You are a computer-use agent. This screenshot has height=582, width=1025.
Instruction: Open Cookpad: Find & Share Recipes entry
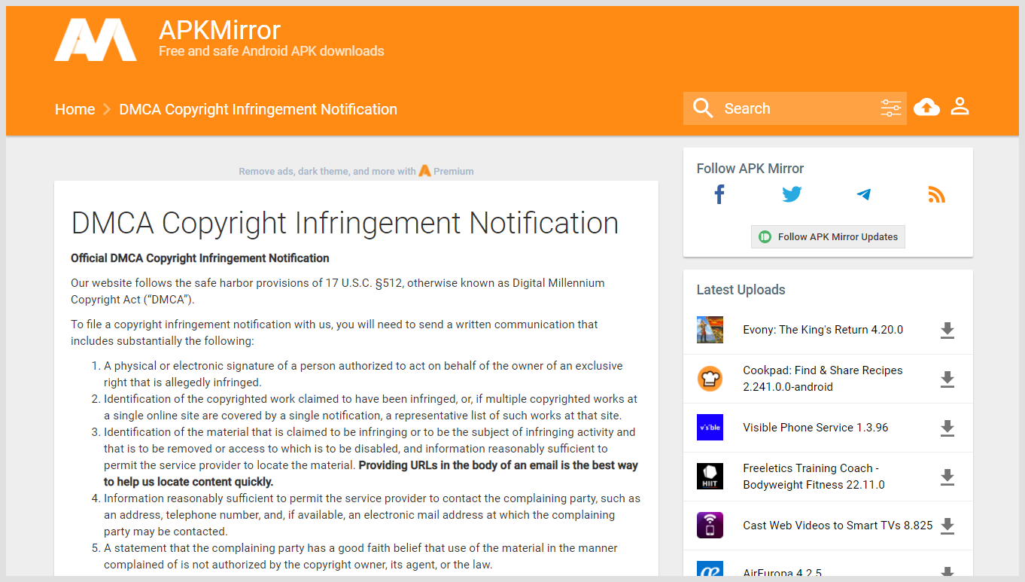point(823,379)
